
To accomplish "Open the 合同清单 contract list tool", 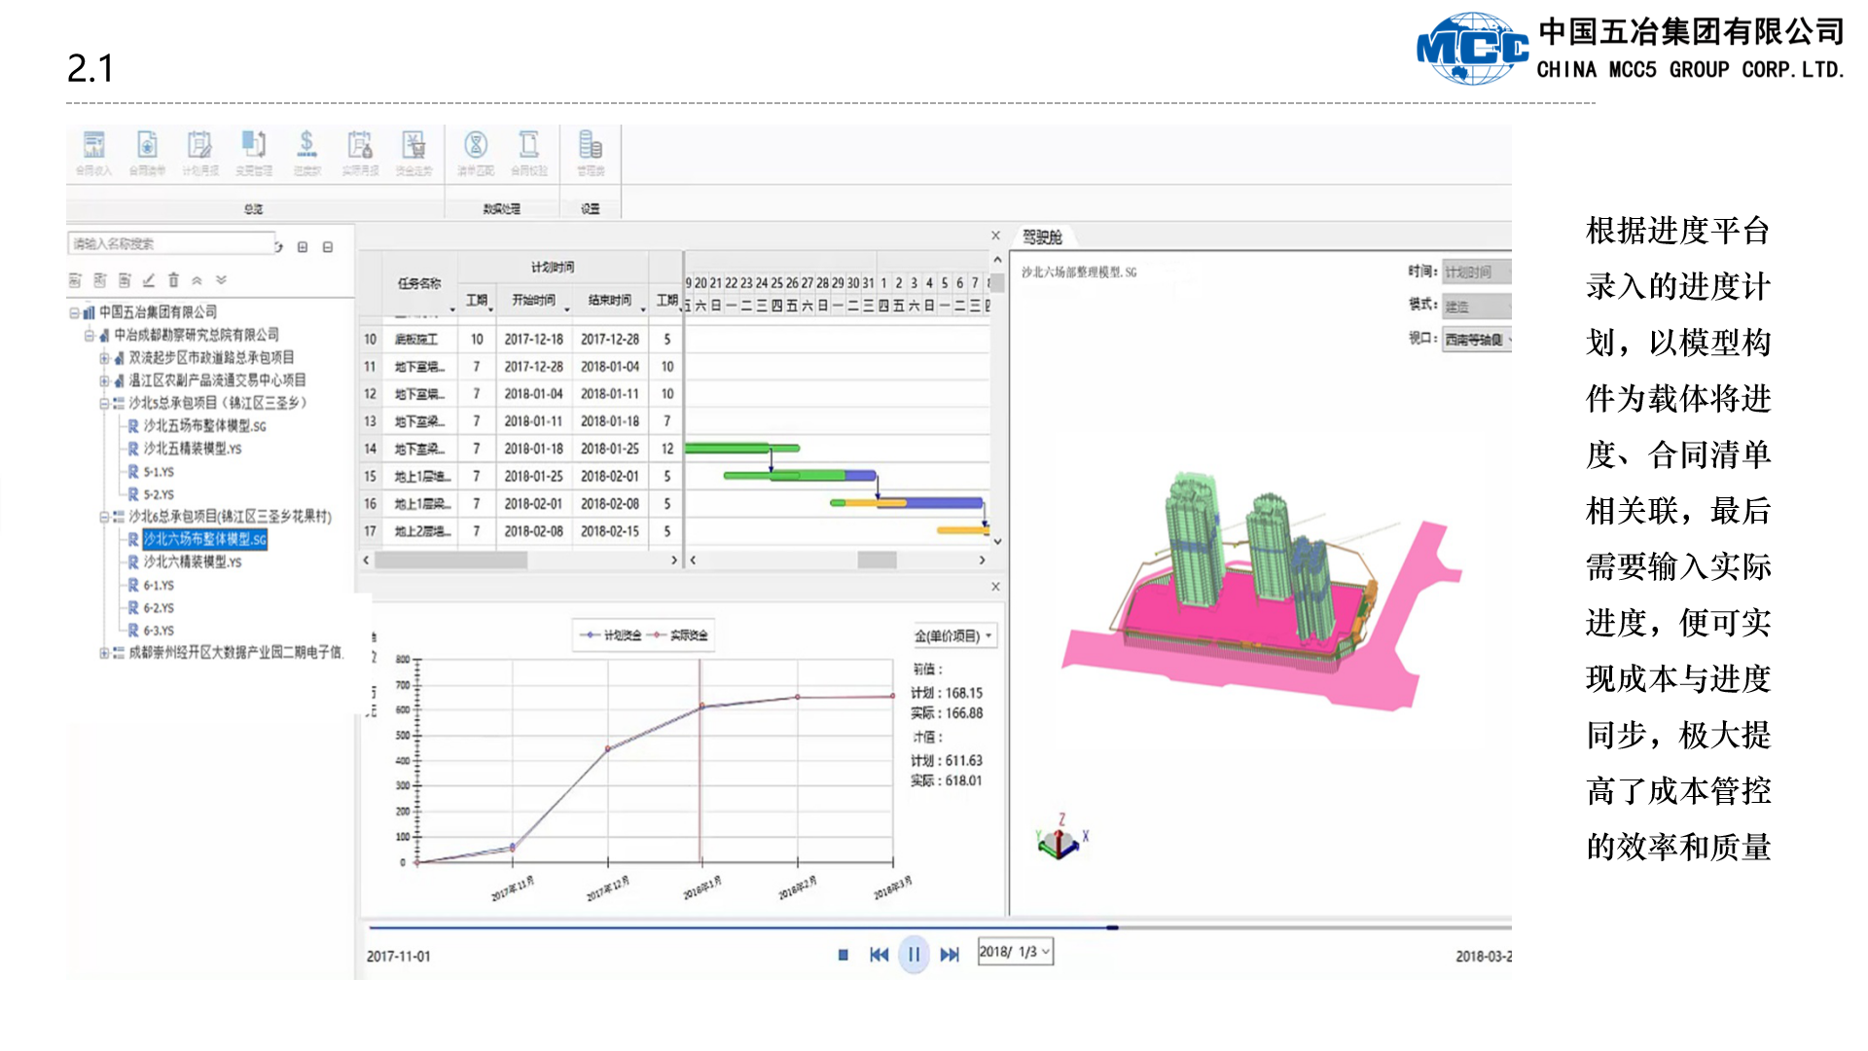I will (147, 153).
